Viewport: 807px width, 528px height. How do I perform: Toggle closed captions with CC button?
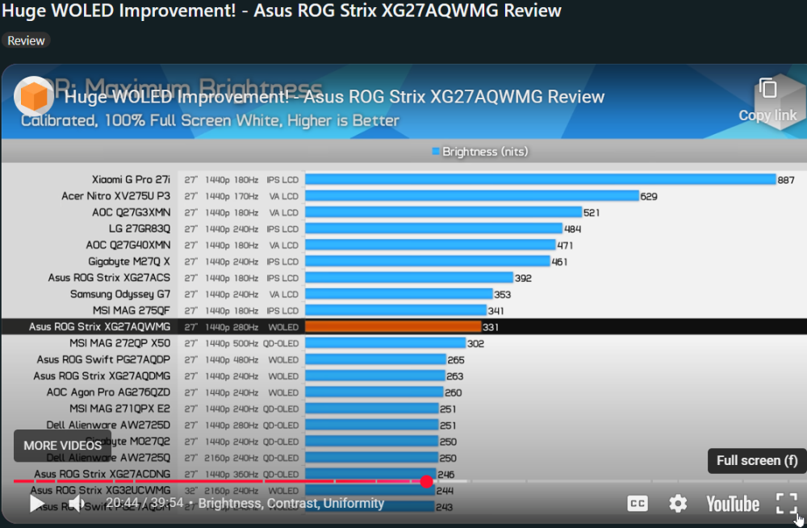(x=638, y=503)
